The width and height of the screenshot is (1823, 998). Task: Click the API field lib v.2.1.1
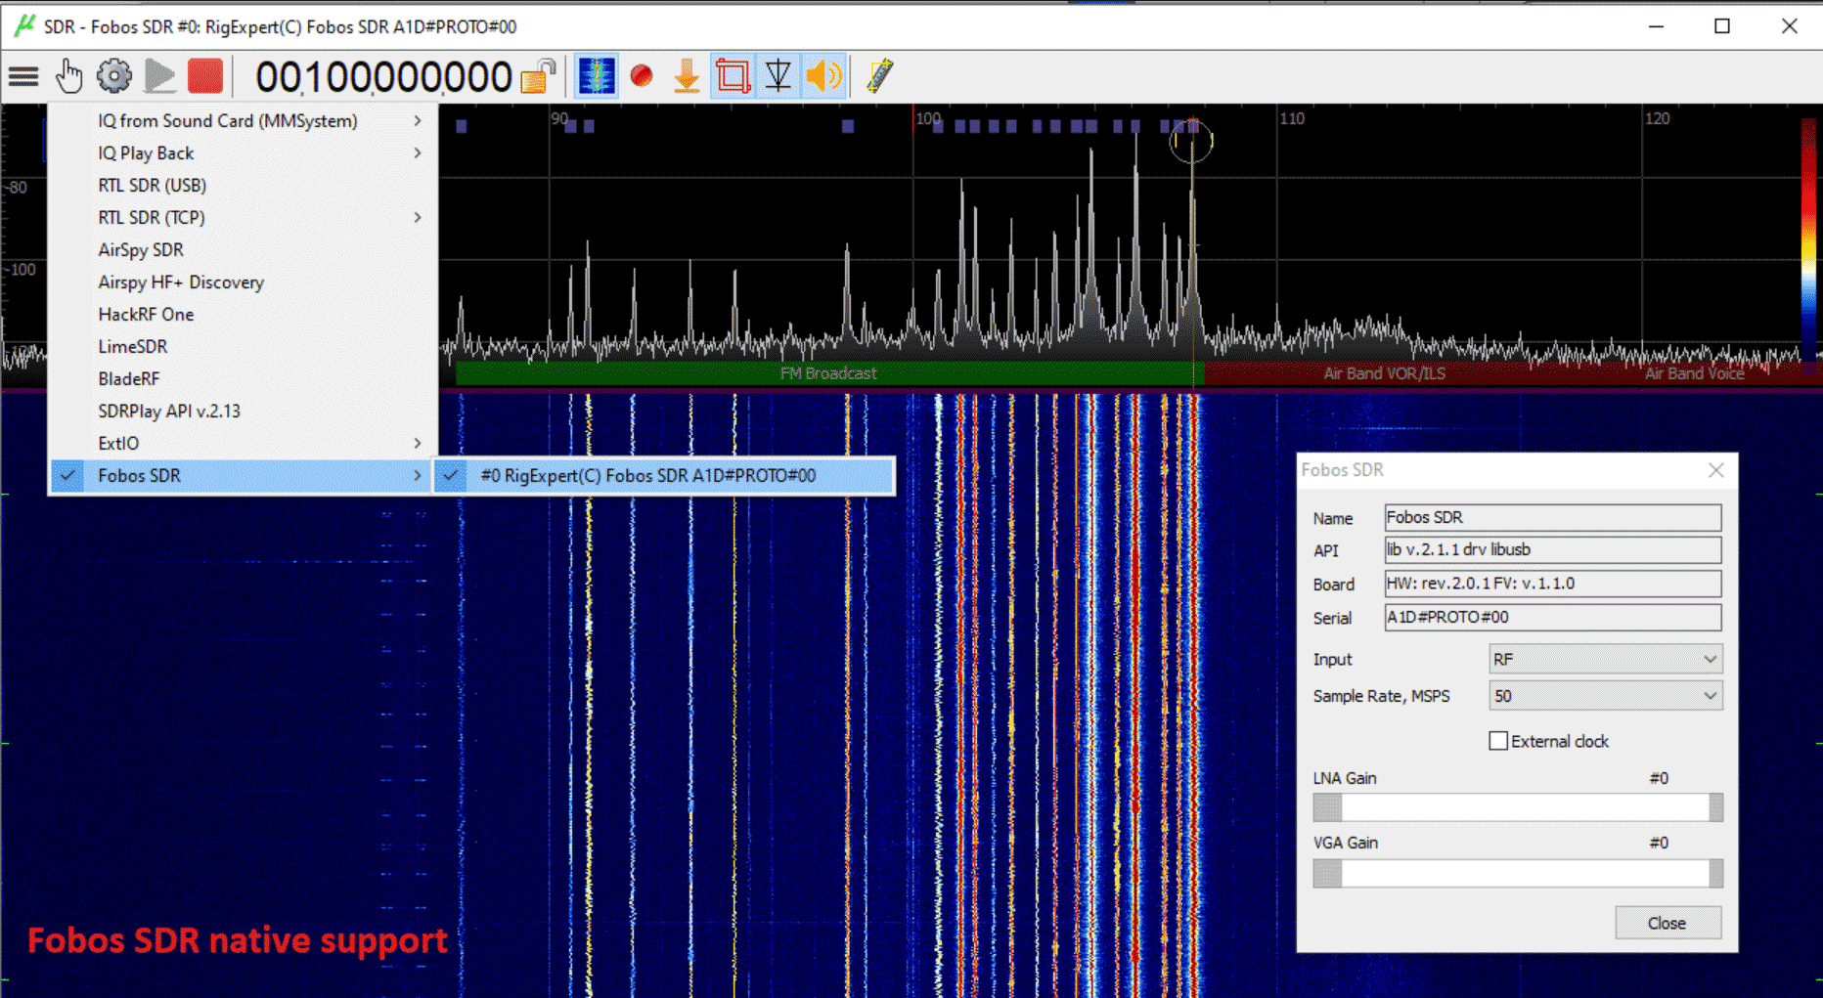click(x=1553, y=550)
